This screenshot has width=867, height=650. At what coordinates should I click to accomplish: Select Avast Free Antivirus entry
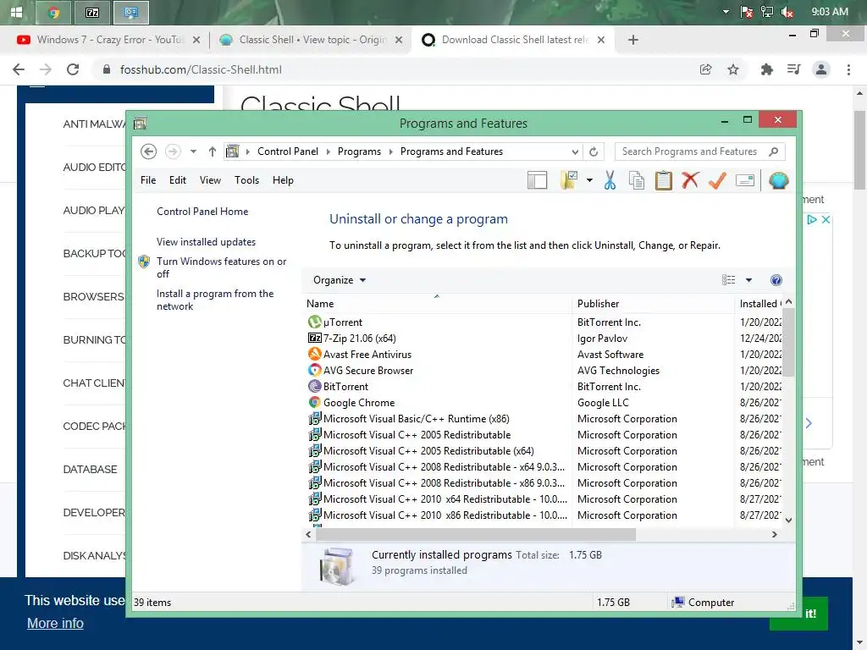pyautogui.click(x=544, y=355)
